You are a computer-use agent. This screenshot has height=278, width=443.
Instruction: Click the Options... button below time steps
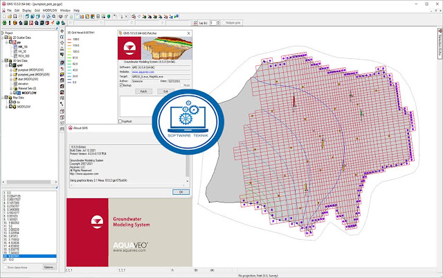tap(49, 267)
